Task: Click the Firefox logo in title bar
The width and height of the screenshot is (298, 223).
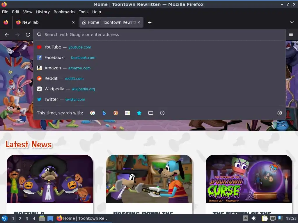Action: click(x=4, y=4)
